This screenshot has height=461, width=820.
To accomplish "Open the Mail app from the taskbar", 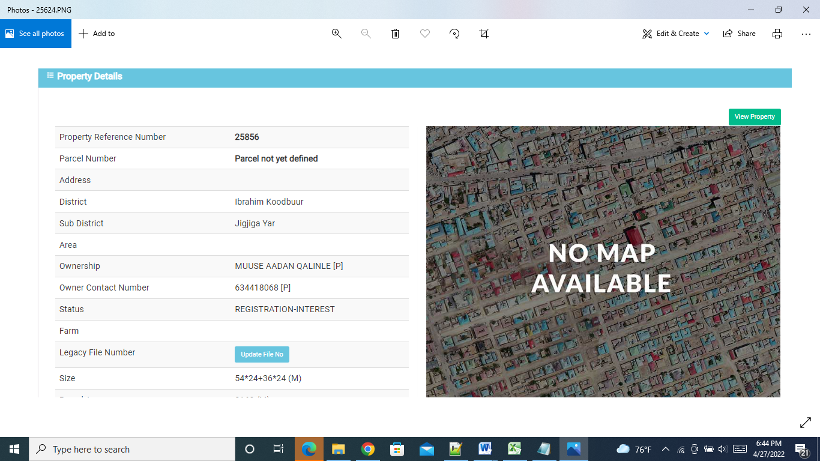I will click(x=427, y=449).
